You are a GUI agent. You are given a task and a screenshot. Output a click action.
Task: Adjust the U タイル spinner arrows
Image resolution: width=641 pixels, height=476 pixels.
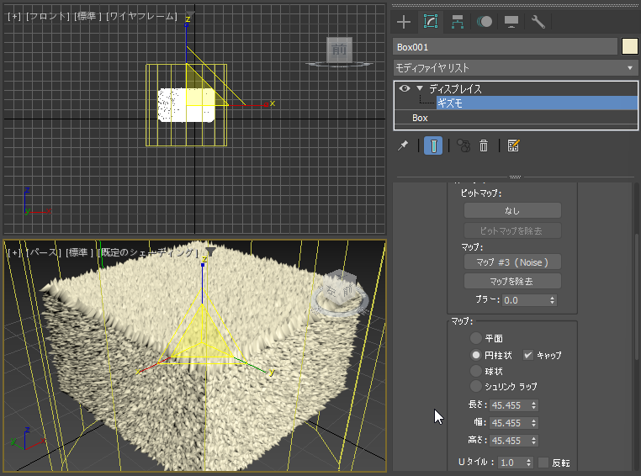[x=528, y=463]
